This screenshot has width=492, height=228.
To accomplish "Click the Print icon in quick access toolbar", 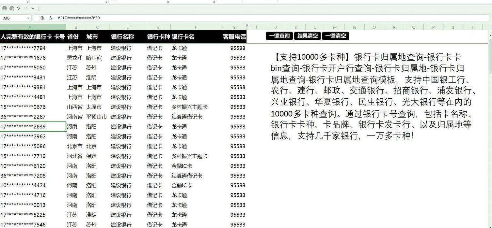I will pos(4,8).
